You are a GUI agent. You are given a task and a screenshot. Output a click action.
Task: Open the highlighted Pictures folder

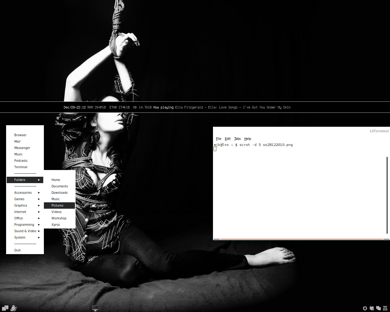click(59, 205)
